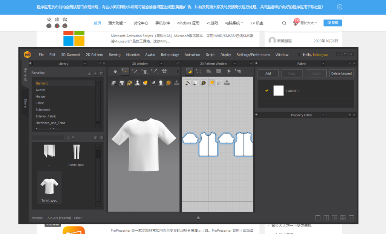Open the Materials menu
The height and width of the screenshot is (234, 386).
(x=133, y=55)
